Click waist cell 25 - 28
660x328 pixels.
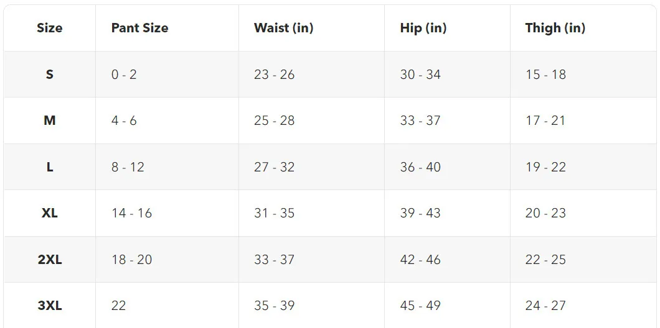pos(274,121)
